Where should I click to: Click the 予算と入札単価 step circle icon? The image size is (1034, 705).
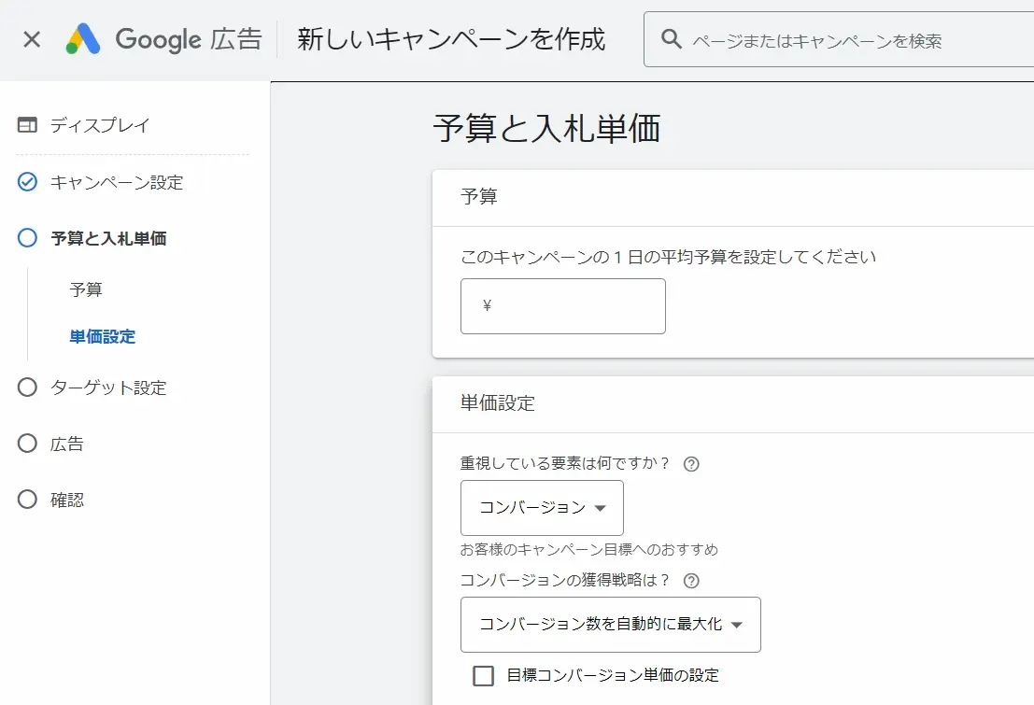tap(27, 237)
